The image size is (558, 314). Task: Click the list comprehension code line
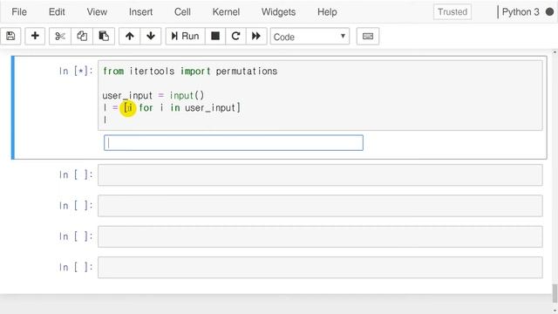coord(172,107)
